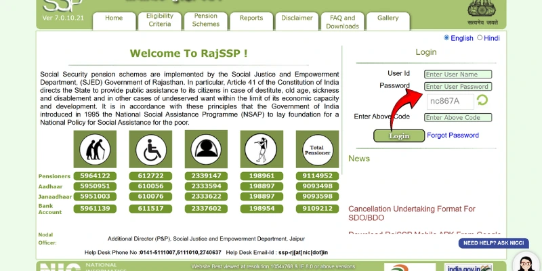
Task: Click the News section heading
Action: (359, 159)
